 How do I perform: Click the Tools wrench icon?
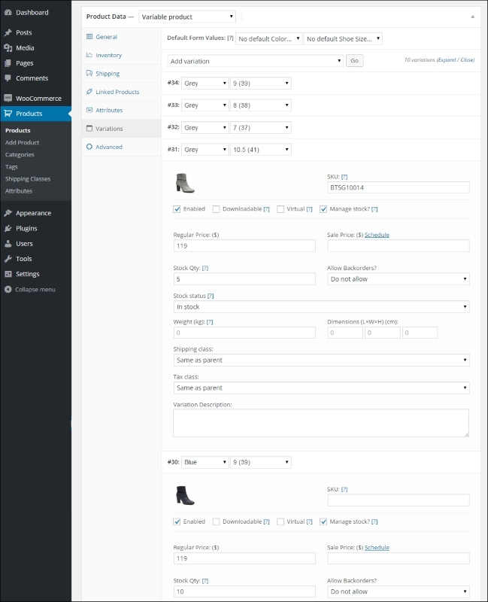[8, 258]
